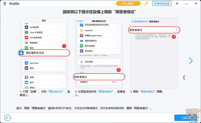This screenshot has height=123, width=201.
Task: Click the Face ID與密碼 icon in the illustration
Action: pos(26,32)
